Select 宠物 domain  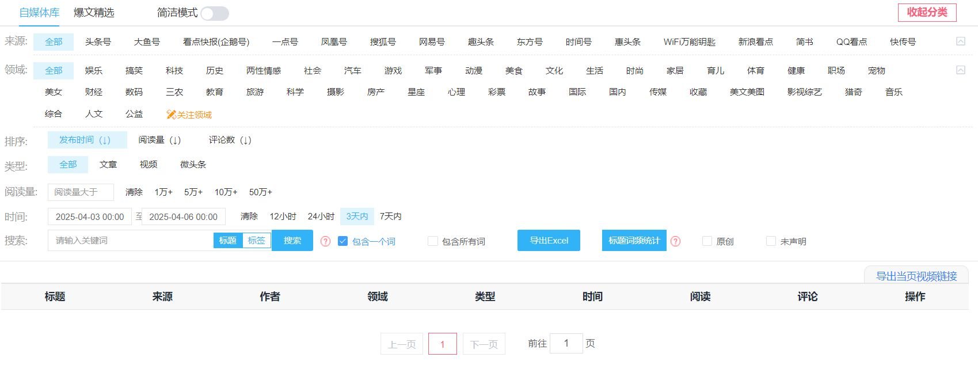click(x=876, y=70)
